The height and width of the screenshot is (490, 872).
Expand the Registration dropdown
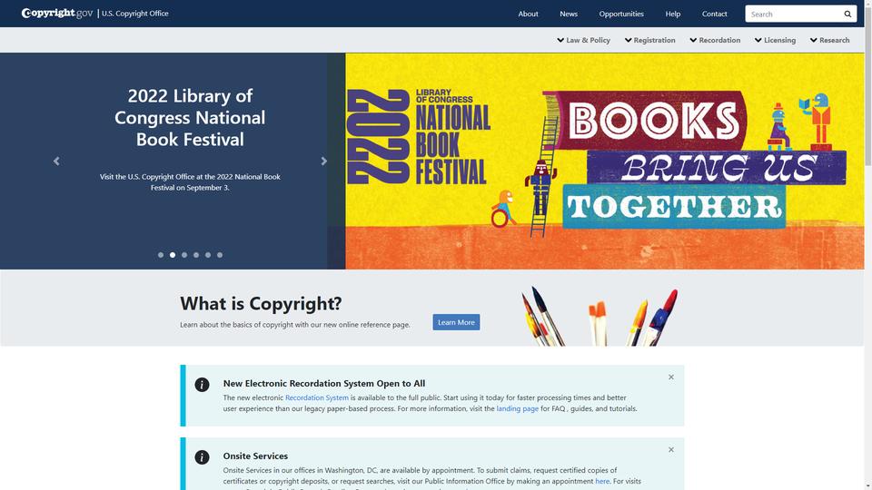pos(649,40)
